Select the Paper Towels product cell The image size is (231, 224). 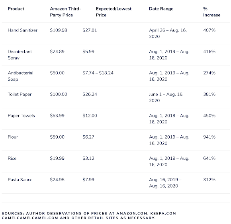pyautogui.click(x=21, y=115)
